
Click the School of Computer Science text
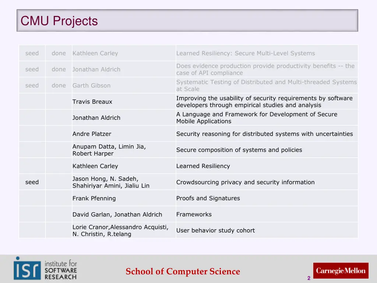point(183,272)
